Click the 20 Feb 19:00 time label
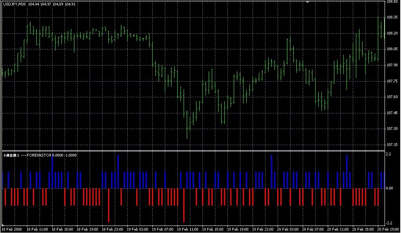Screen dimensions: 401x233 coord(388,229)
